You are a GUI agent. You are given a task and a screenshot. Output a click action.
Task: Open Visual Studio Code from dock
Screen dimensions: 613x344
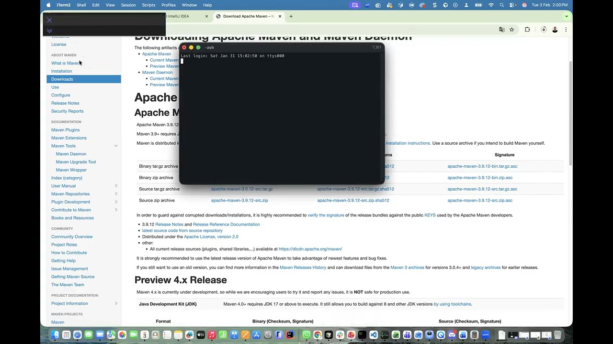click(374, 335)
